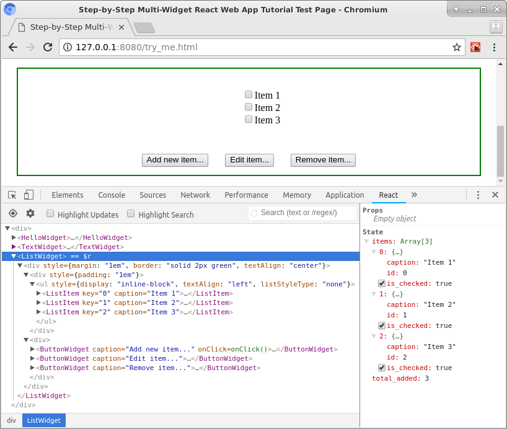Uncheck is_checked for state item 0
Image resolution: width=507 pixels, height=429 pixels.
[x=382, y=283]
